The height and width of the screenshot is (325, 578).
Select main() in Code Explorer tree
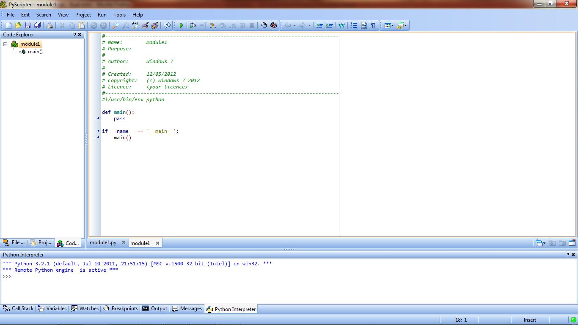tap(35, 52)
